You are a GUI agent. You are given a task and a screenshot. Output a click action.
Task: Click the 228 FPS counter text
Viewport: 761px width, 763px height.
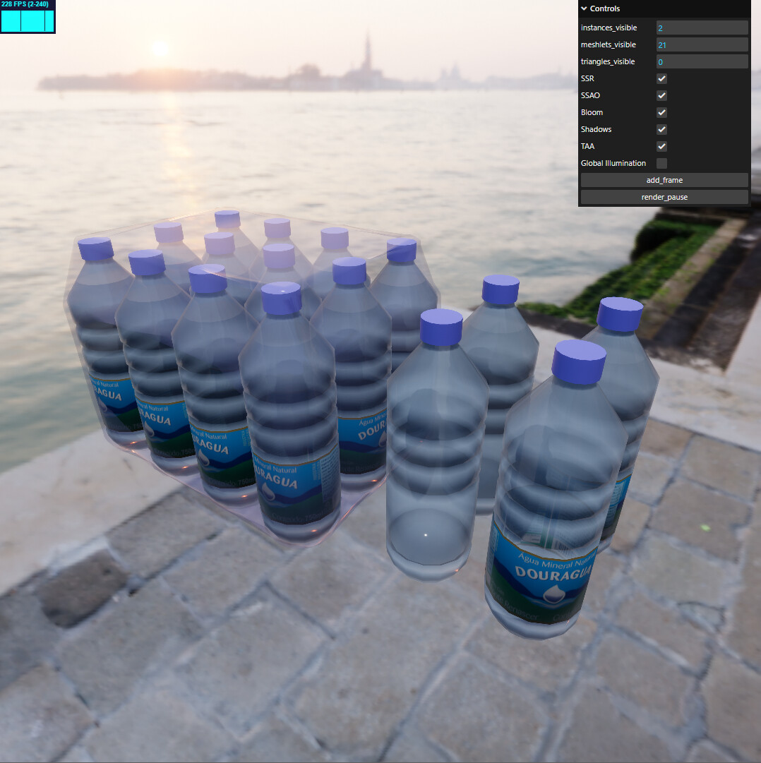(25, 4)
